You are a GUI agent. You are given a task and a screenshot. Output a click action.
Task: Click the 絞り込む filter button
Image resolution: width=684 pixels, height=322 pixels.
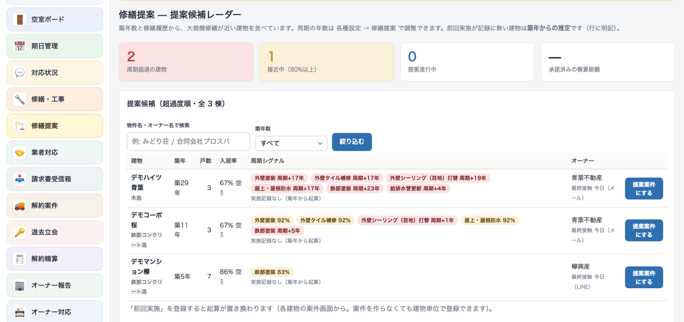point(352,142)
